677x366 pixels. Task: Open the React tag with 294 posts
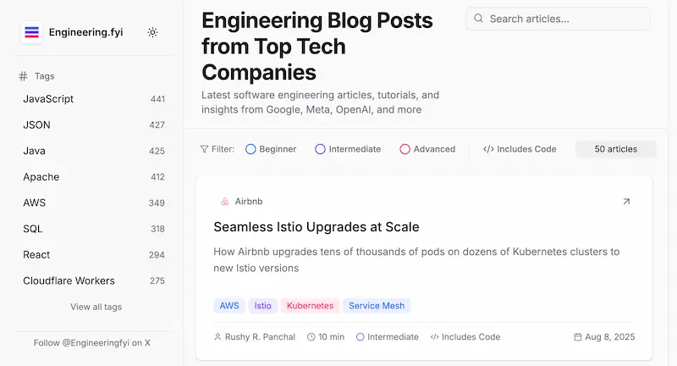coord(94,254)
